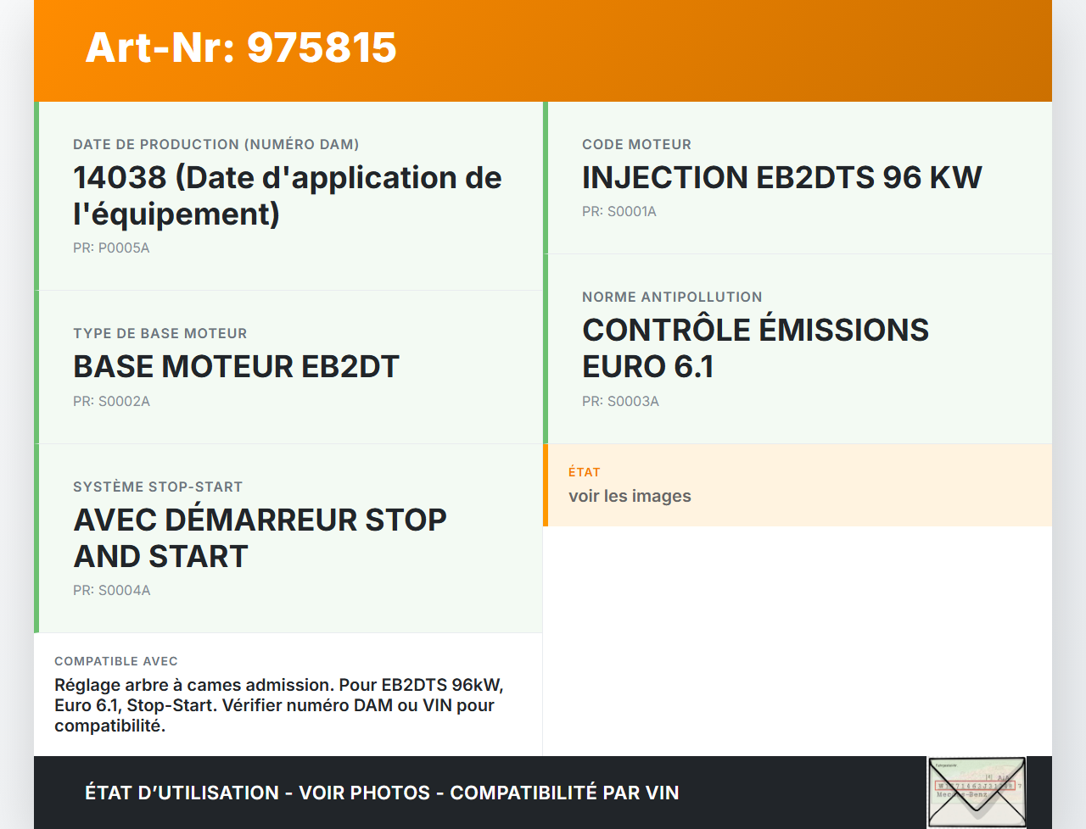Select the Réglage arbre à cames compatibility text
This screenshot has width=1086, height=829.
(279, 705)
